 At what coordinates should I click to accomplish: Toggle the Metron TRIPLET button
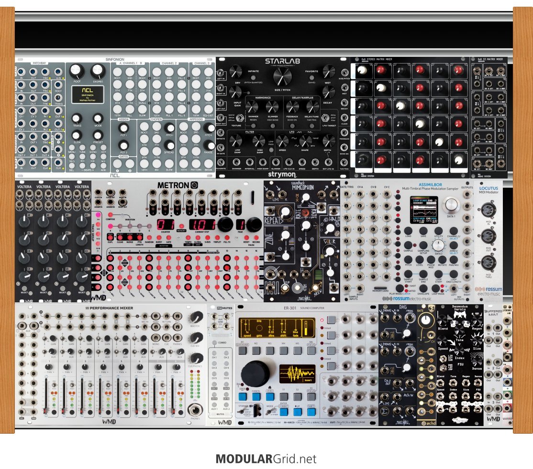(x=218, y=237)
